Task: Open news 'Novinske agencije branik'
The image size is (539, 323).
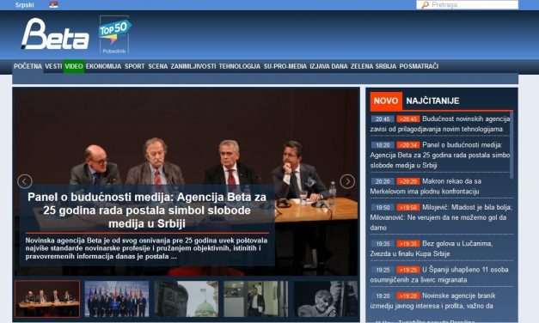Action: [x=432, y=301]
